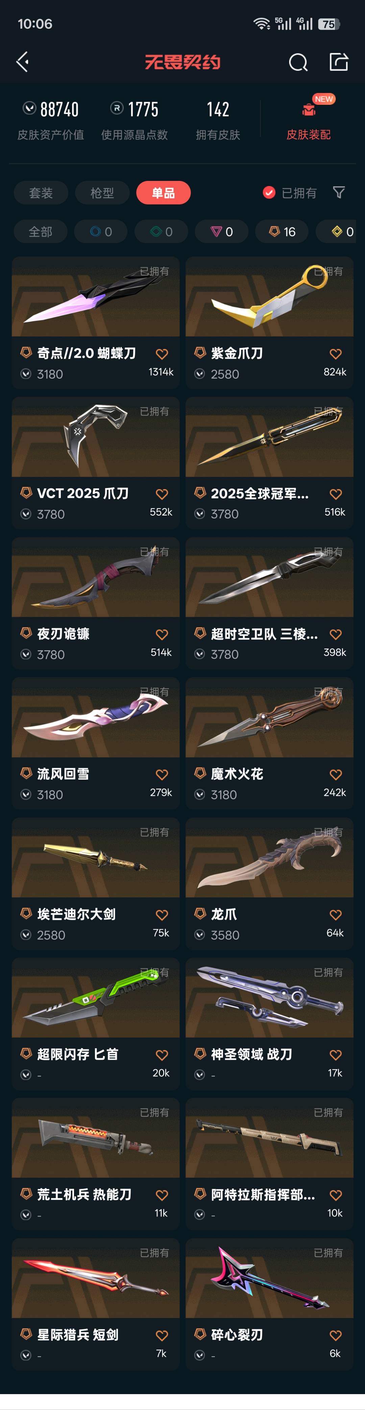Like 魔术火花 heart icon
Screen dimensions: 365x1410
336,775
